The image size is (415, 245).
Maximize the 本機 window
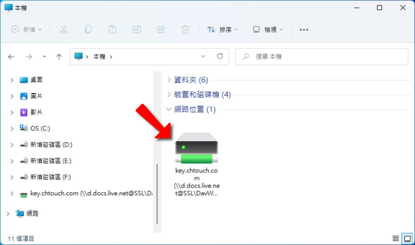tap(380, 8)
